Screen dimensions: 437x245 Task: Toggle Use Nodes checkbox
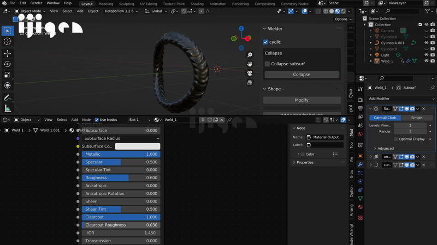(97, 120)
